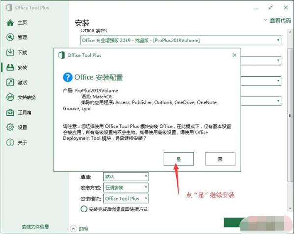
Task: Expand the install method (安装方式) dropdown
Action: click(145, 187)
